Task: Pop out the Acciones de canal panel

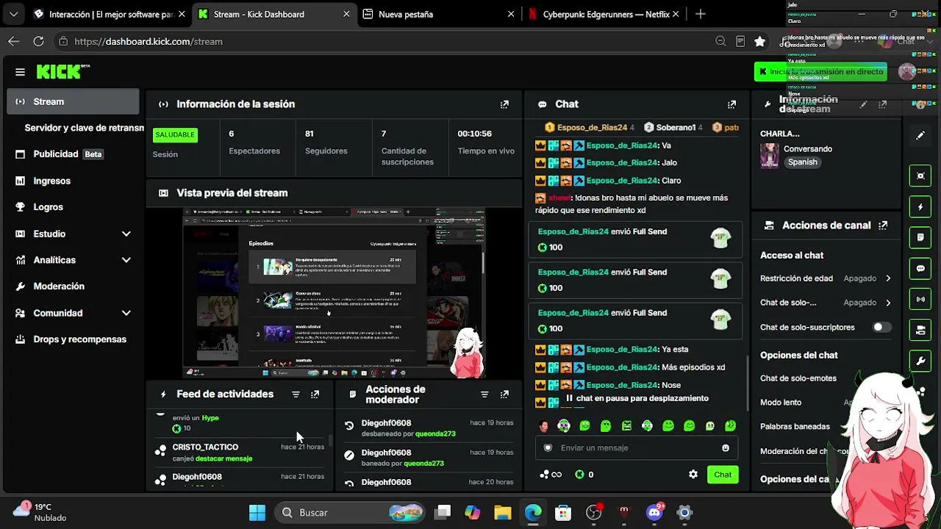Action: (x=883, y=226)
